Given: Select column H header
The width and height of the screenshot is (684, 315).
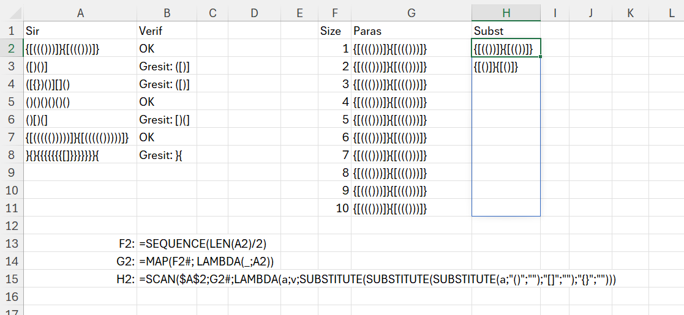Looking at the screenshot, I should (506, 12).
